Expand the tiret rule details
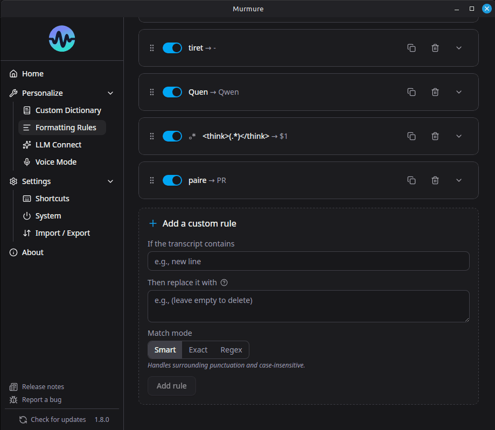The image size is (495, 430). [459, 48]
